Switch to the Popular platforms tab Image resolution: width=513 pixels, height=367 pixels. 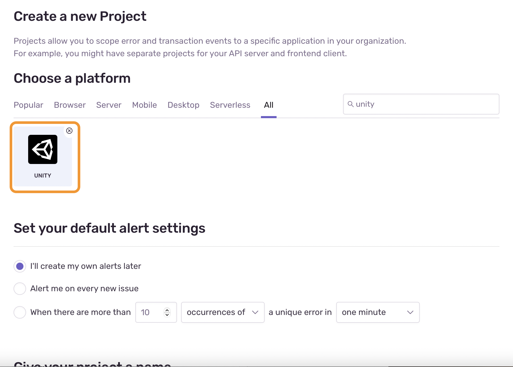pyautogui.click(x=28, y=105)
